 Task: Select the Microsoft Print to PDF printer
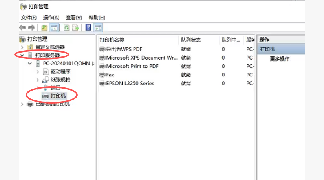point(132,66)
